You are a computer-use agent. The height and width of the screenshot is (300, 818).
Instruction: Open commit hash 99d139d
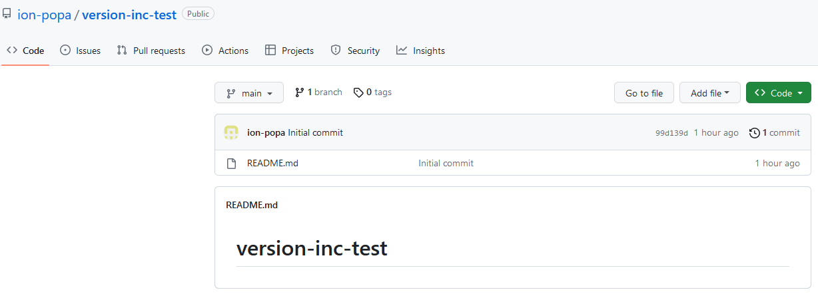click(x=671, y=133)
